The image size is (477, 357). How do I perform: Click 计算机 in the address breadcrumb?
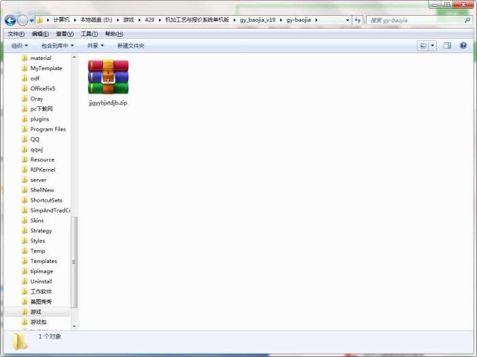click(61, 20)
